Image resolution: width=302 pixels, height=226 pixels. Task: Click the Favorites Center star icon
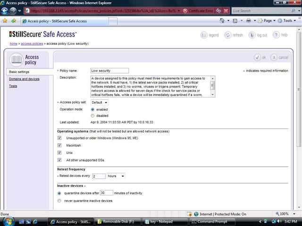click(x=5, y=21)
